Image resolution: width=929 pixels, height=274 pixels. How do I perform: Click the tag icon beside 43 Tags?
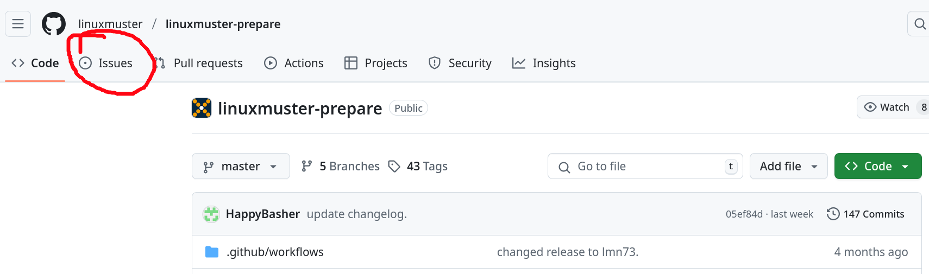(x=394, y=166)
